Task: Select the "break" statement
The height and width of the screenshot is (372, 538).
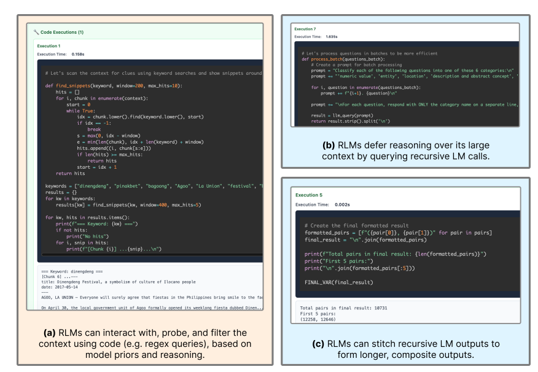Action: 94,130
